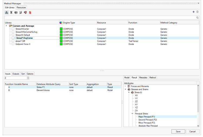Click the stacked layers toolbar icon
203x137 pixels.
tap(16, 12)
